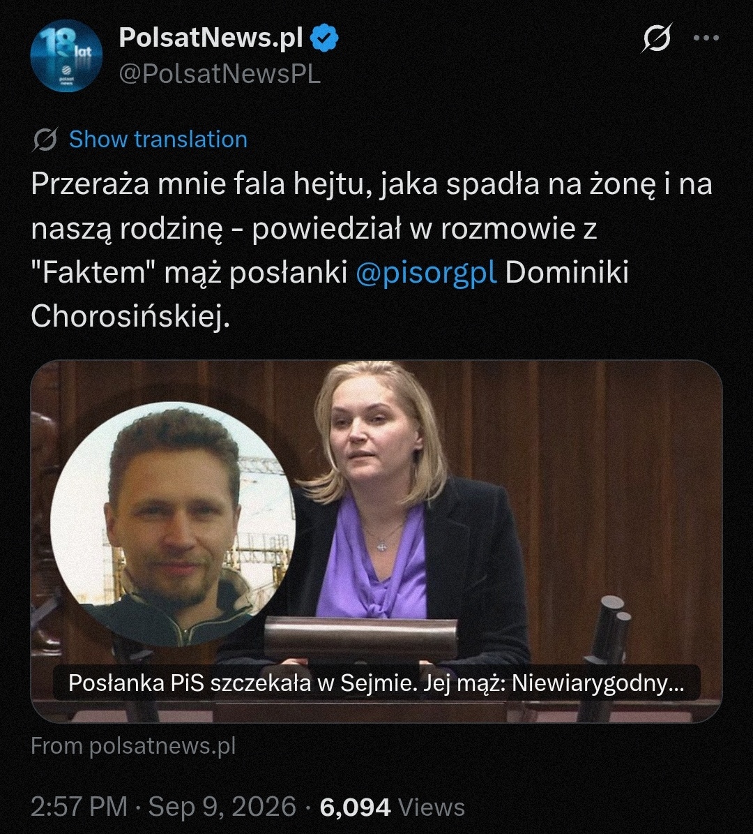The height and width of the screenshot is (834, 753).
Task: Click the name Chorosińskiej in tweet text
Action: pos(130,316)
